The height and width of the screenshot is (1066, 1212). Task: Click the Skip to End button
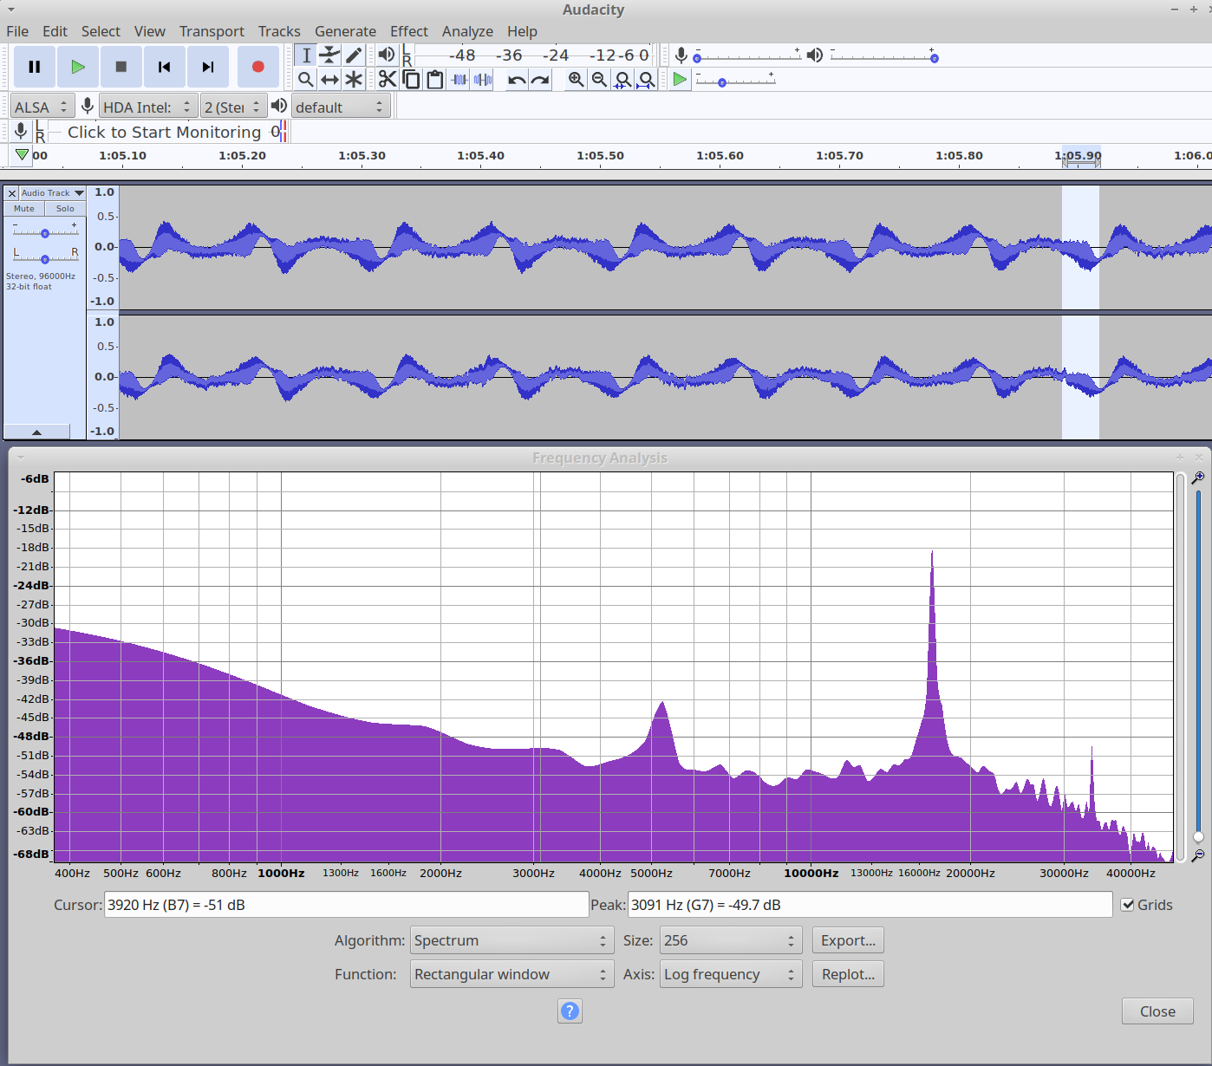[x=207, y=67]
